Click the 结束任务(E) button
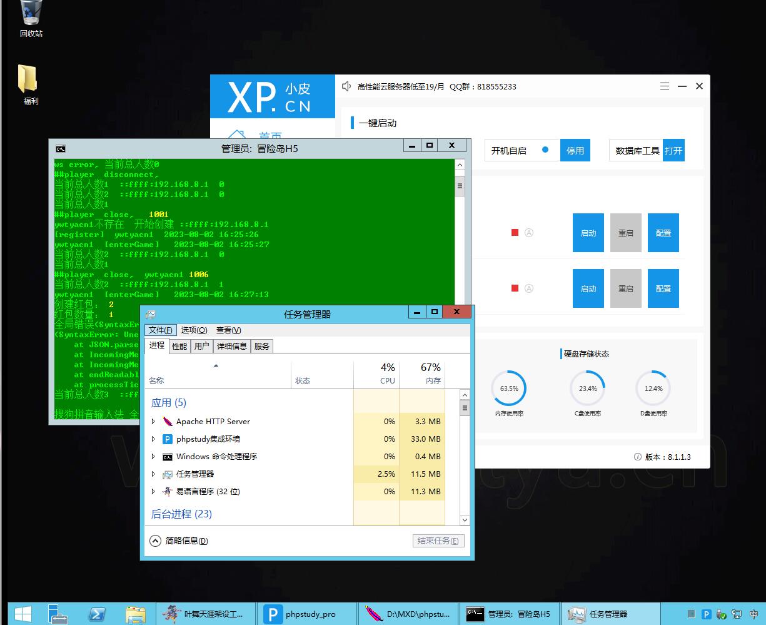 438,541
